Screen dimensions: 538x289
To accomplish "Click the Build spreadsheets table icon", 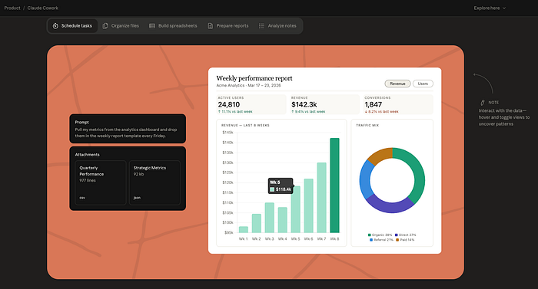I will 152,26.
